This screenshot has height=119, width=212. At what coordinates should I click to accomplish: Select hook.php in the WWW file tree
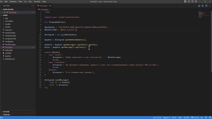(x=9, y=47)
